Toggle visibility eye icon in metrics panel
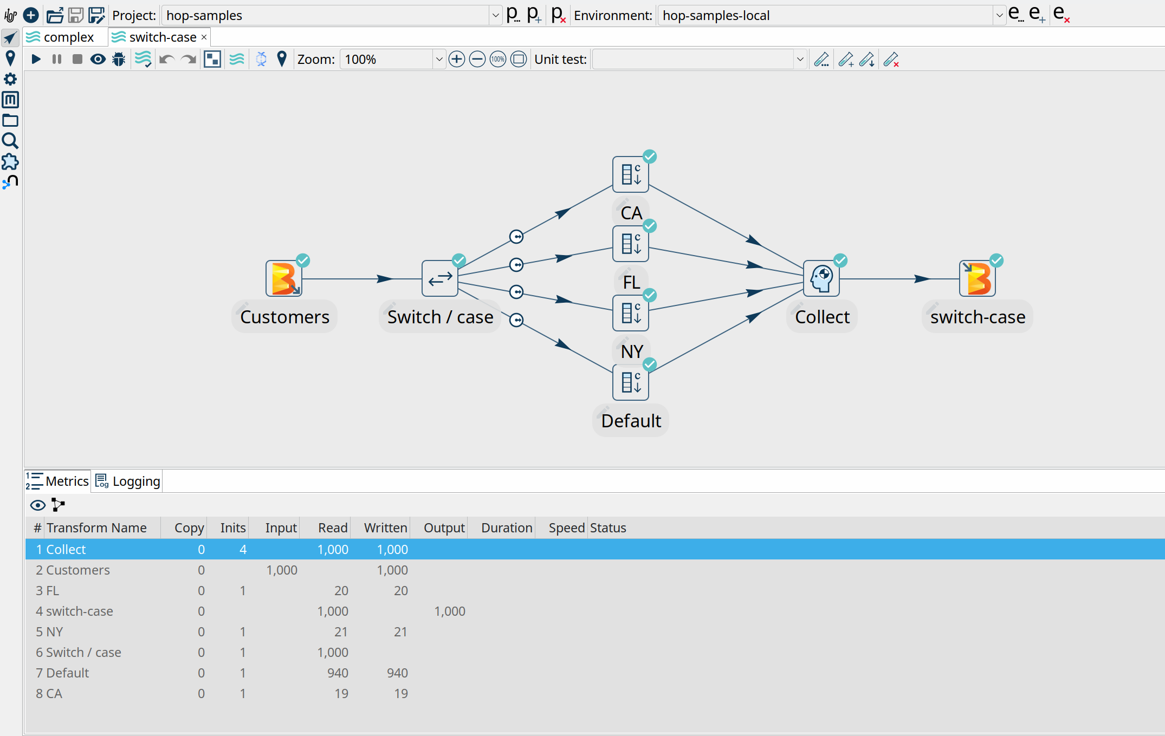Viewport: 1165px width, 736px height. [38, 505]
